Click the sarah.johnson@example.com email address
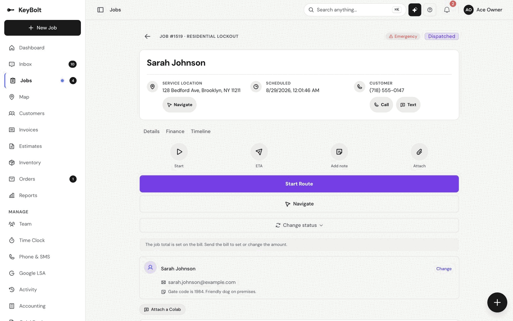The width and height of the screenshot is (513, 321). click(202, 282)
